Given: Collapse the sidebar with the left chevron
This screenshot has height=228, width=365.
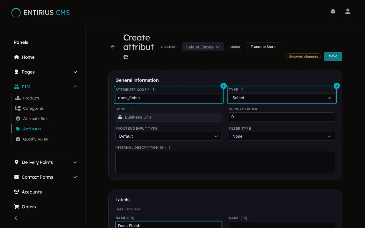Looking at the screenshot, I should tap(16, 218).
